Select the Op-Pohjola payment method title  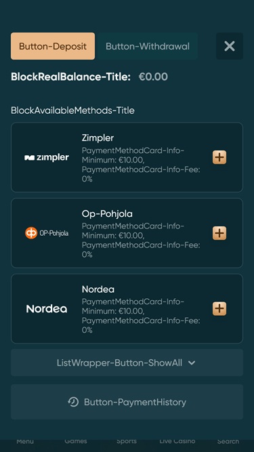[107, 213]
